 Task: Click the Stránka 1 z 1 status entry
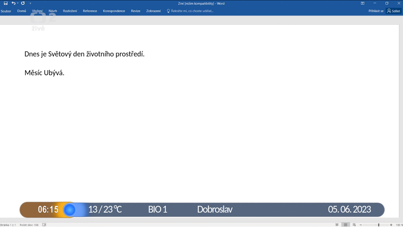[8, 225]
